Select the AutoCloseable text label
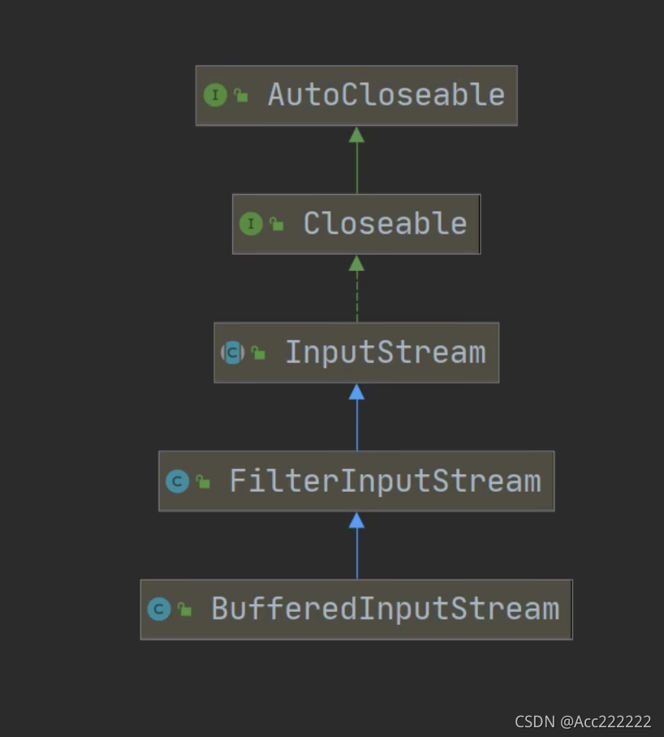This screenshot has height=737, width=664. 386,95
